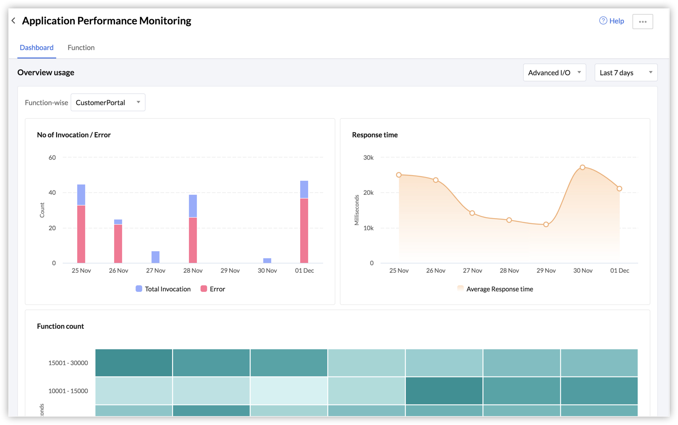Click the 27 Nov invocation bar
Viewport: 678px width, 425px height.
coord(155,257)
